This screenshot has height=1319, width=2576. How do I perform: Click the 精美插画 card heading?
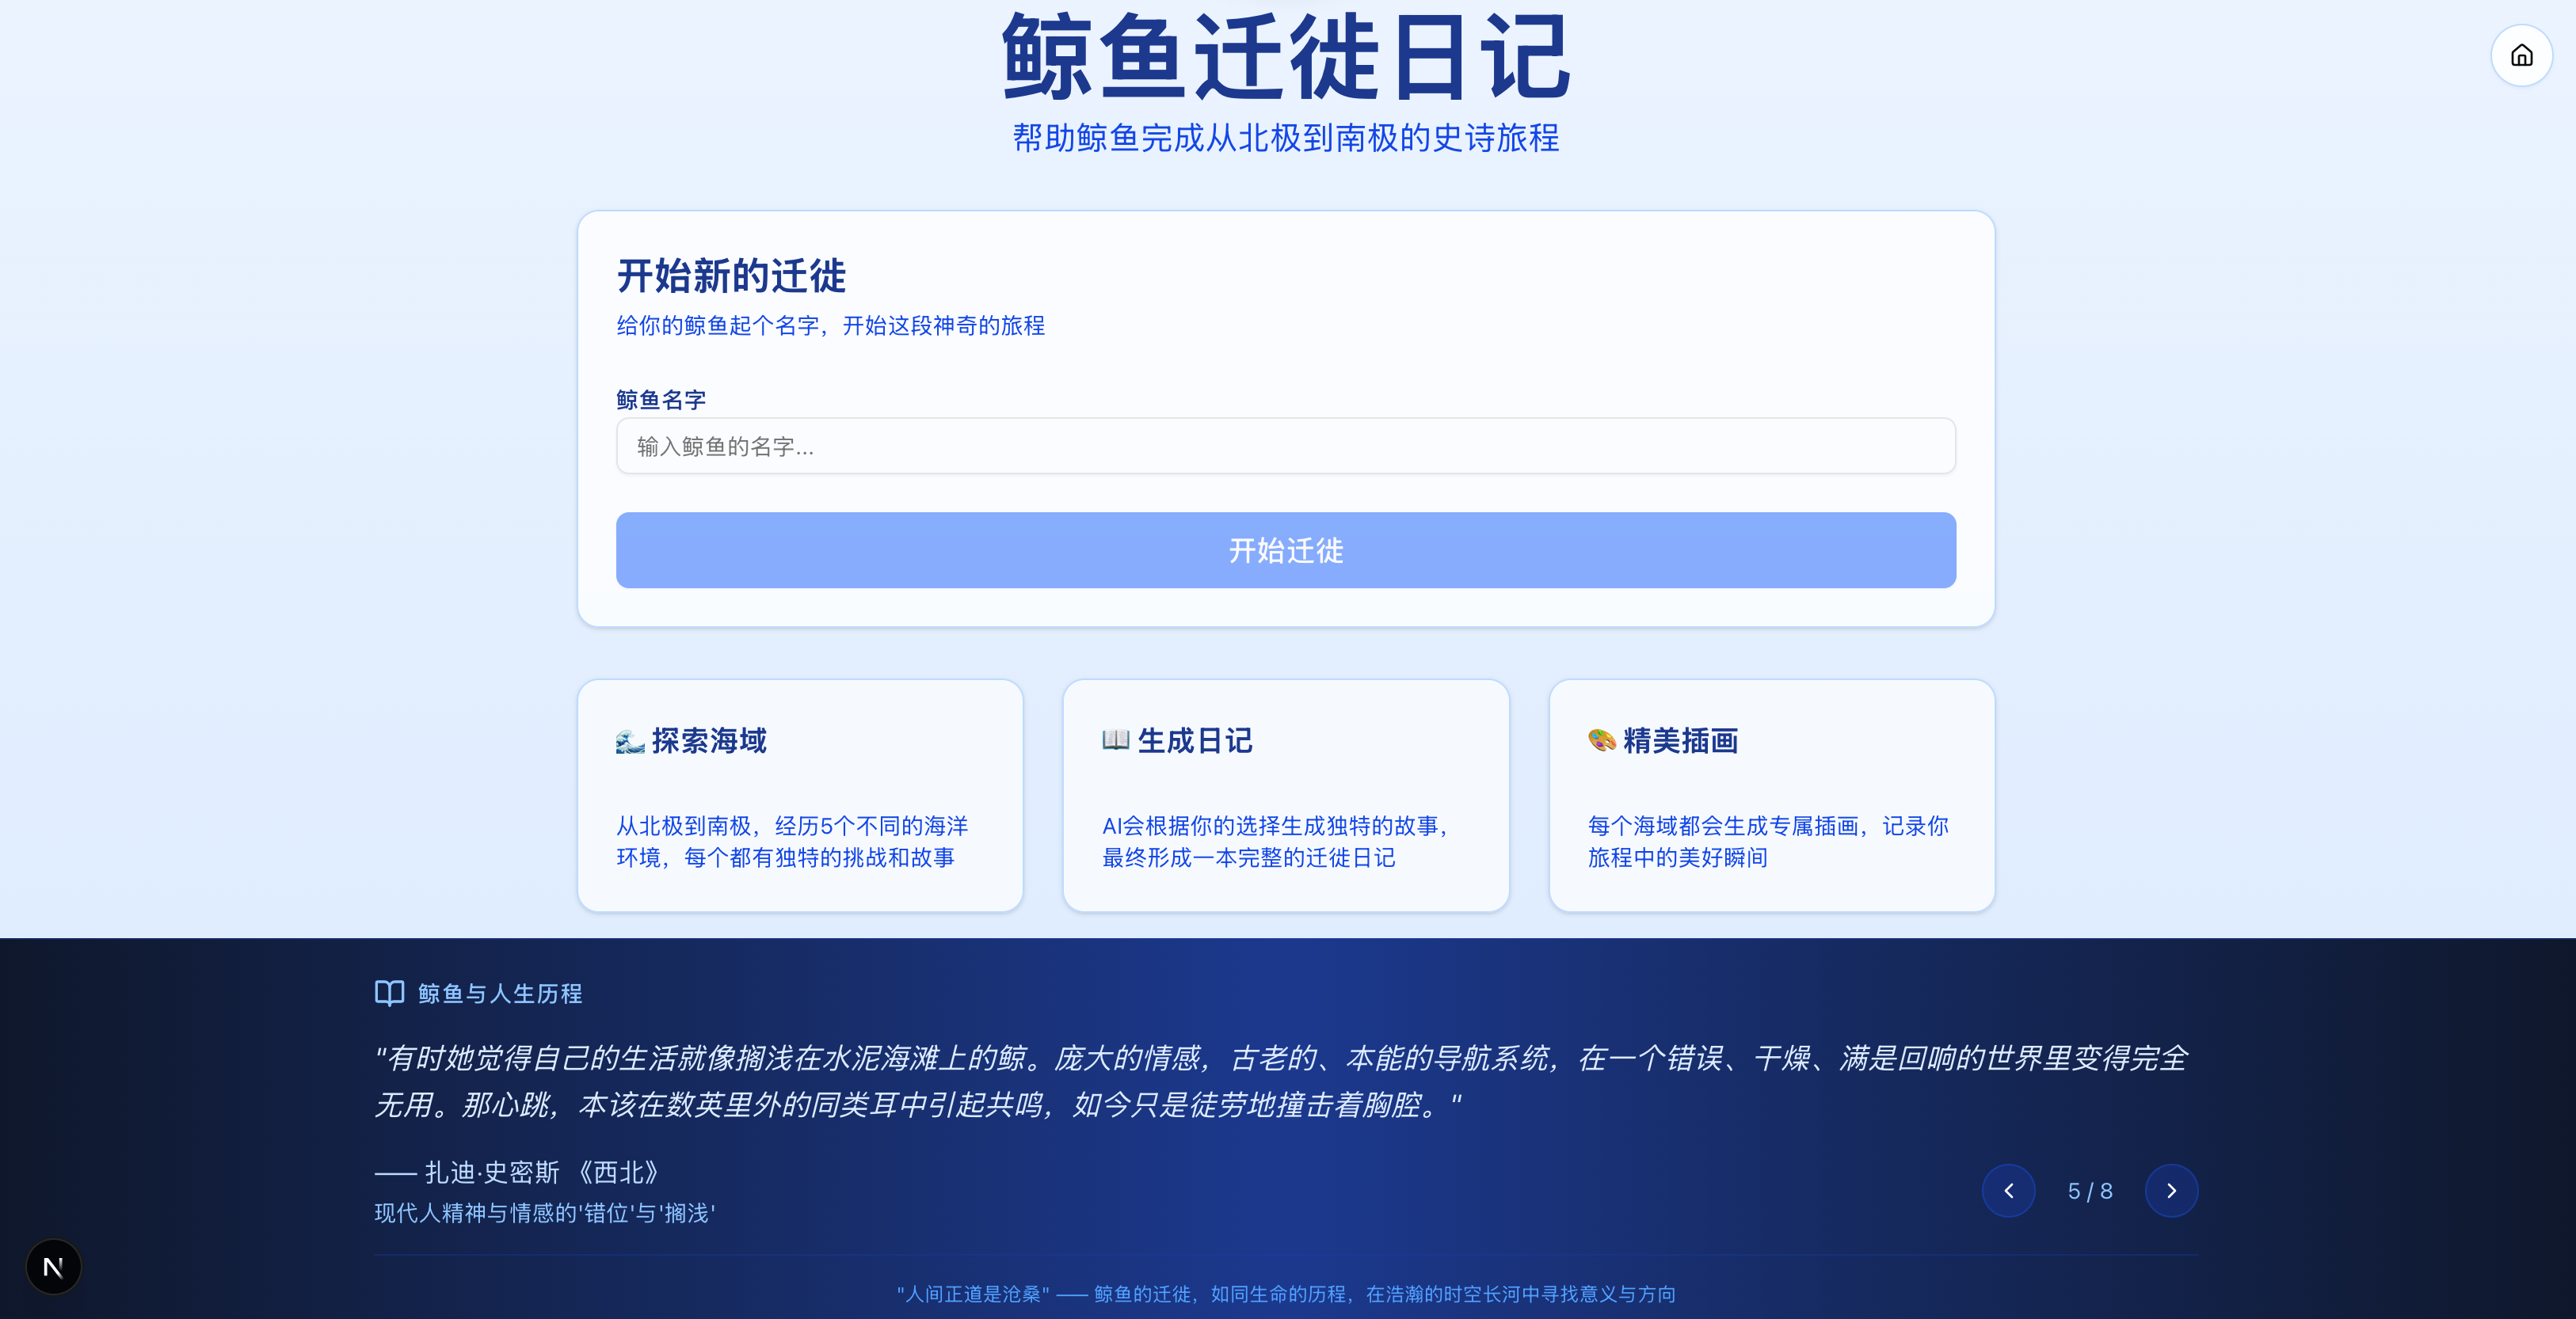click(x=1680, y=740)
